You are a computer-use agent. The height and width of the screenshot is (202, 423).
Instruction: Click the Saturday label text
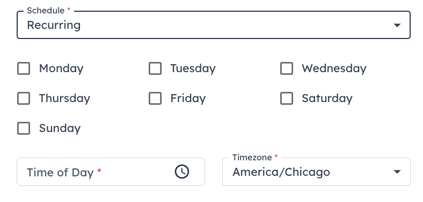tap(327, 98)
